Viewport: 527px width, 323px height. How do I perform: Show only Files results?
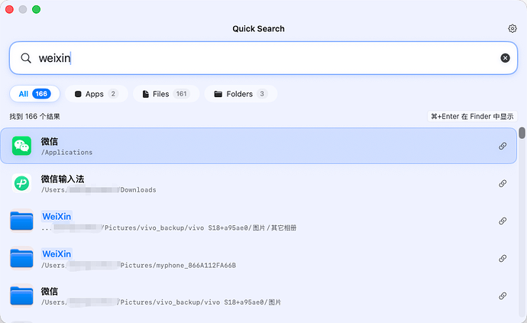tap(166, 94)
